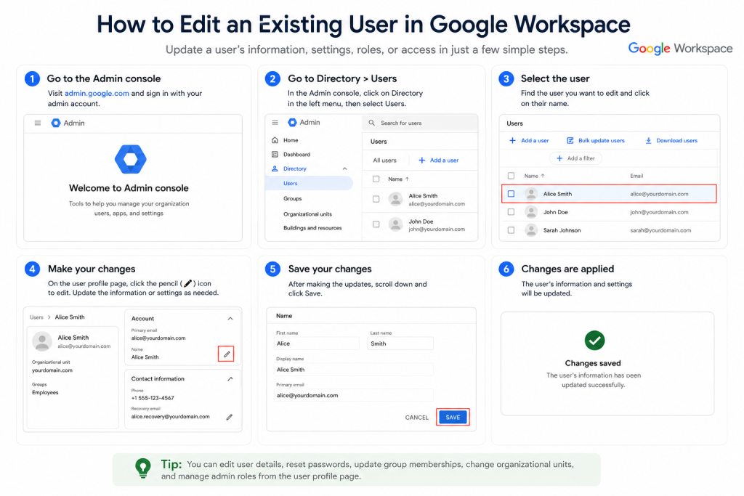The height and width of the screenshot is (496, 744).
Task: Click the large Admin console hexagon logo
Action: pyautogui.click(x=131, y=159)
